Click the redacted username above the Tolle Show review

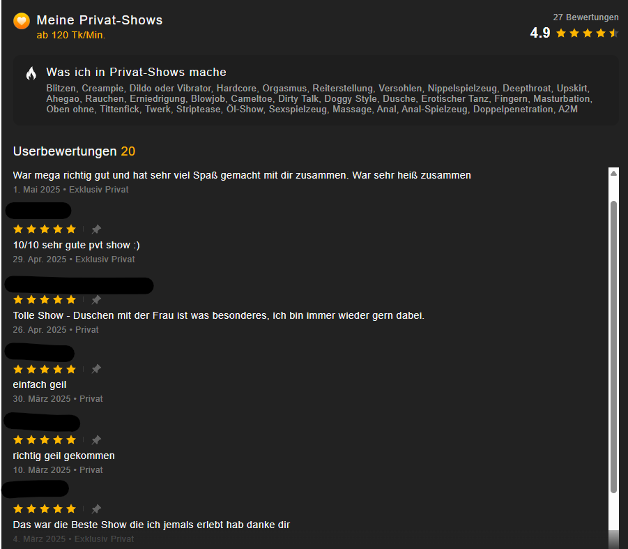[79, 285]
